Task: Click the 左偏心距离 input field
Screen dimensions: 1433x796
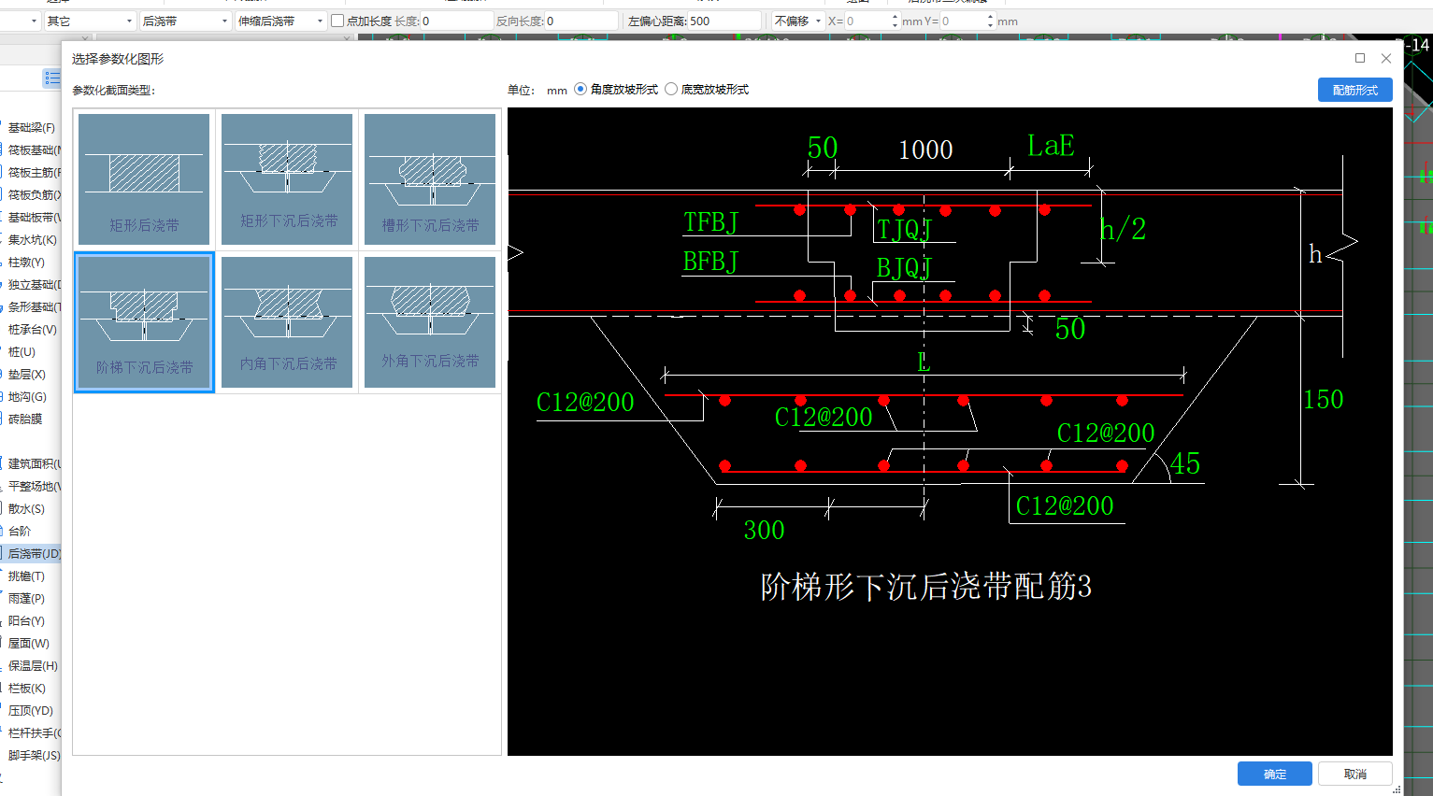Action: pos(724,21)
